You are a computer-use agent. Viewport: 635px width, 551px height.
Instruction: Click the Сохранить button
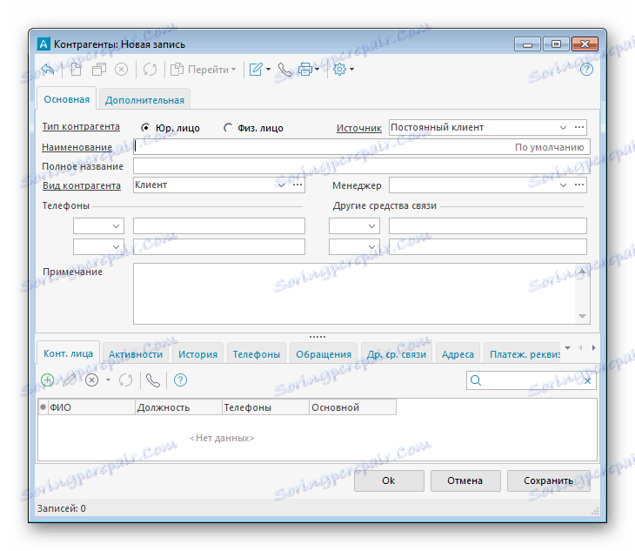pos(548,480)
